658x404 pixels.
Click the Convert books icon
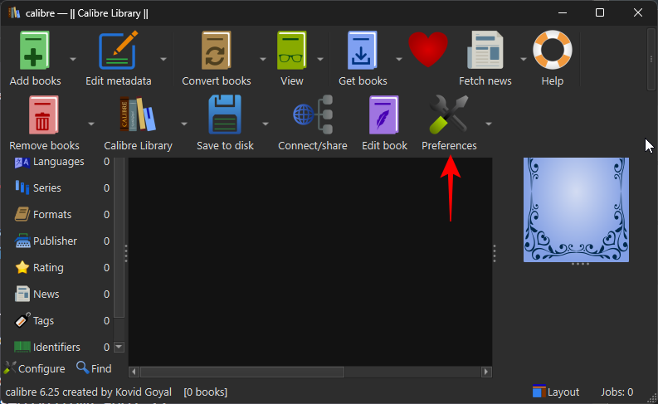point(216,50)
